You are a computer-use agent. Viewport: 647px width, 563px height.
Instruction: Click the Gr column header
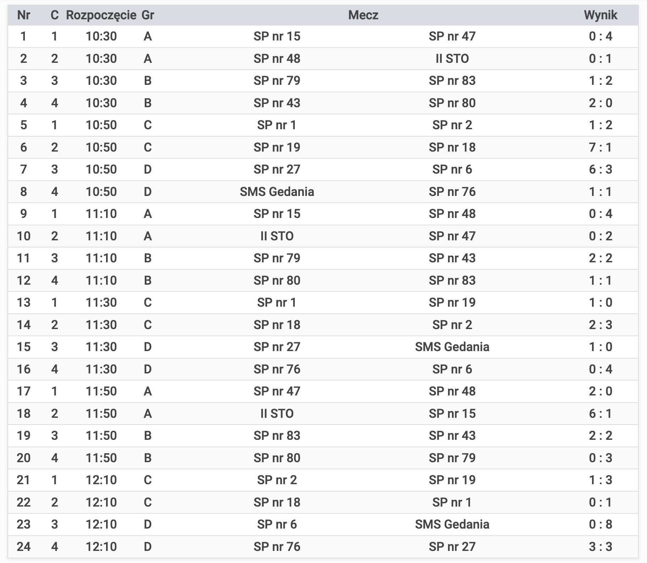tap(148, 15)
